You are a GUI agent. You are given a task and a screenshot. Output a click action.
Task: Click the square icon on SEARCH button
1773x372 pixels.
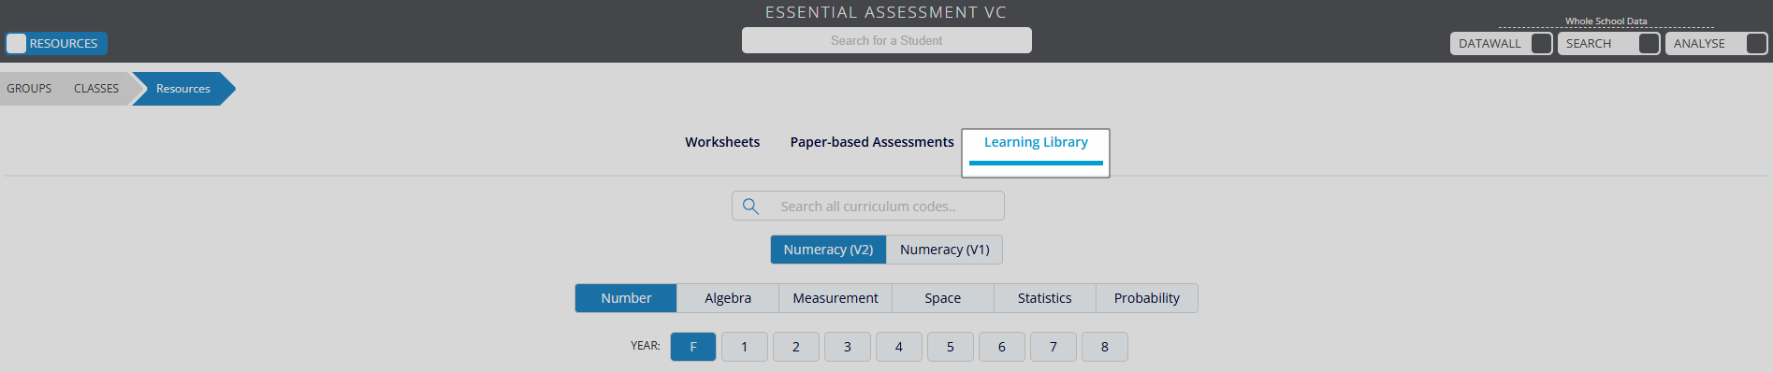tap(1649, 43)
